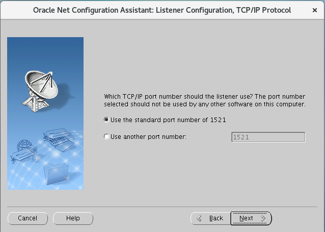The width and height of the screenshot is (325, 232).
Task: Click the satellite dish illustration in the side panel
Action: coord(40,92)
